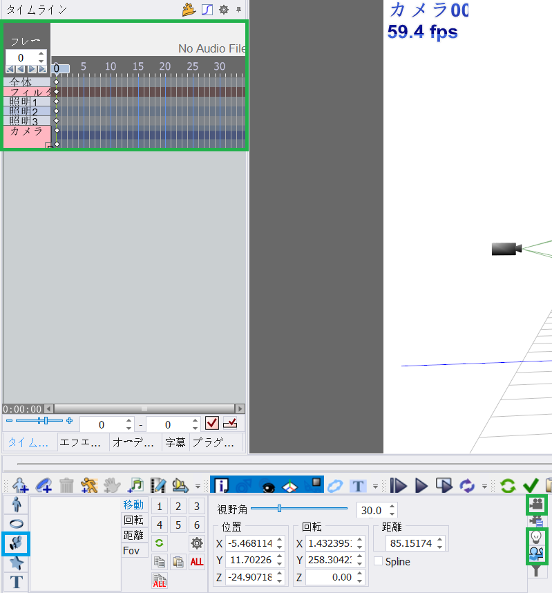Increase the 視野角 value with up arrow

[x=392, y=507]
